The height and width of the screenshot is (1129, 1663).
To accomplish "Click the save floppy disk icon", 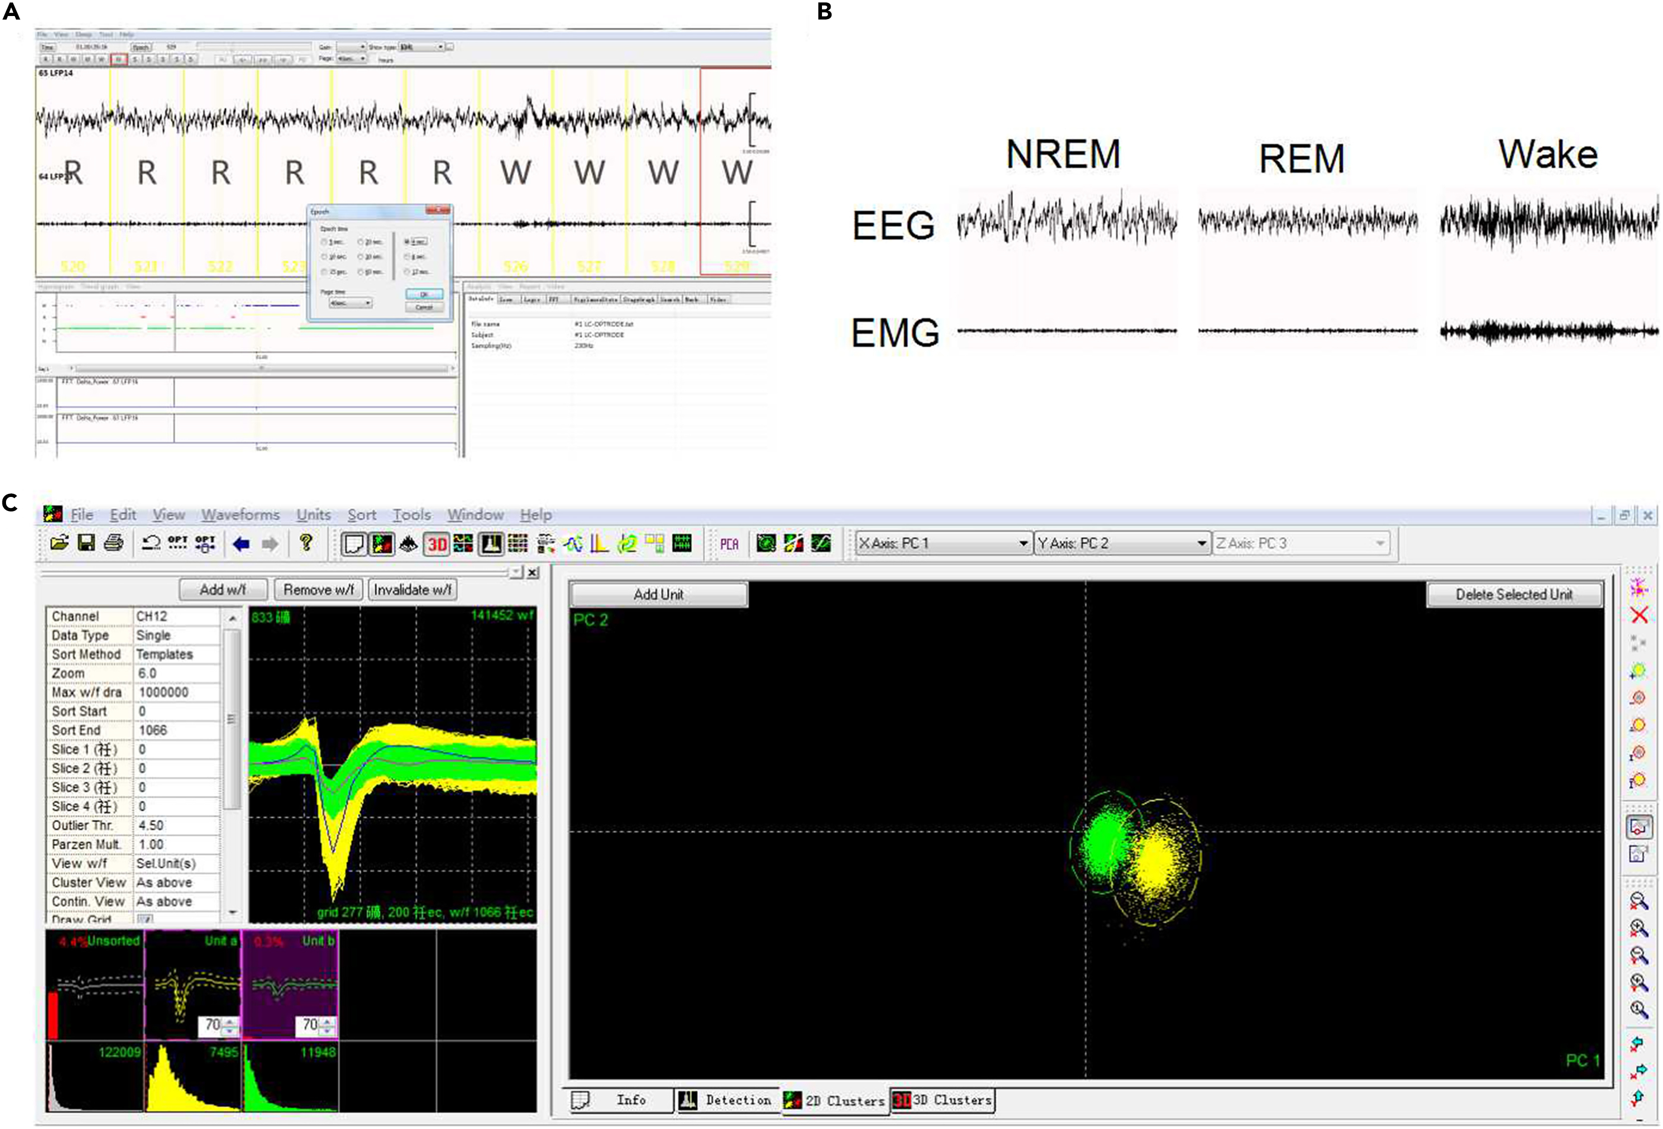I will 87,543.
